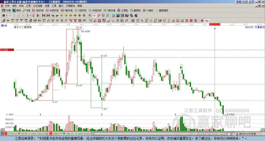Viewport: 265px width, 141px height.
Task: Open the 设置 menu
Action: [x=47, y=6]
